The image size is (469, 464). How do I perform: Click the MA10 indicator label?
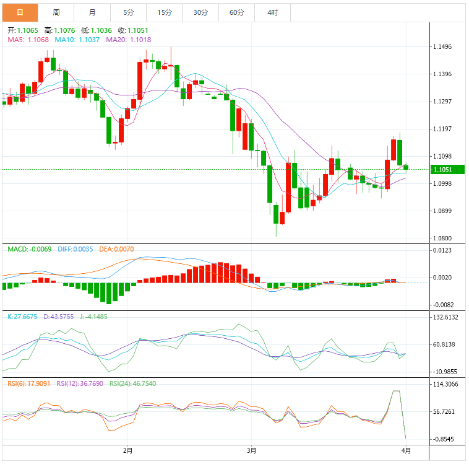77,40
